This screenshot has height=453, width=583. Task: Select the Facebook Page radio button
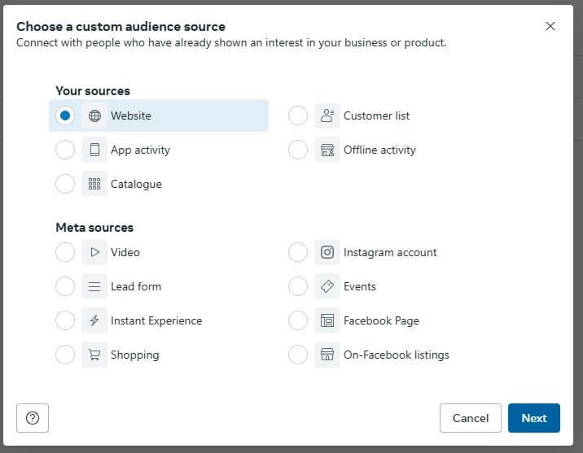coord(298,320)
